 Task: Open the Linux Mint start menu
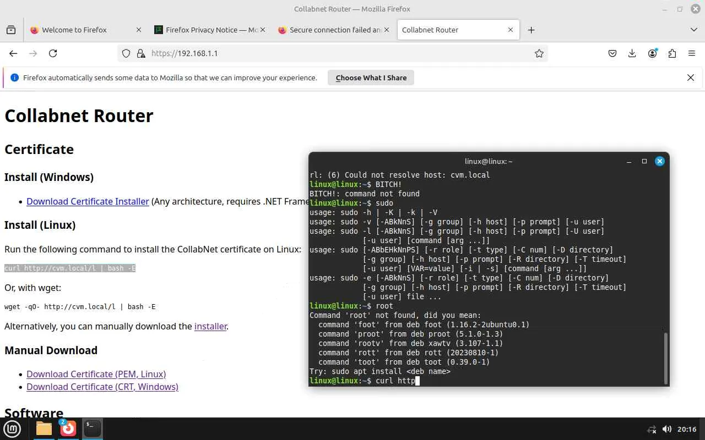click(x=12, y=429)
